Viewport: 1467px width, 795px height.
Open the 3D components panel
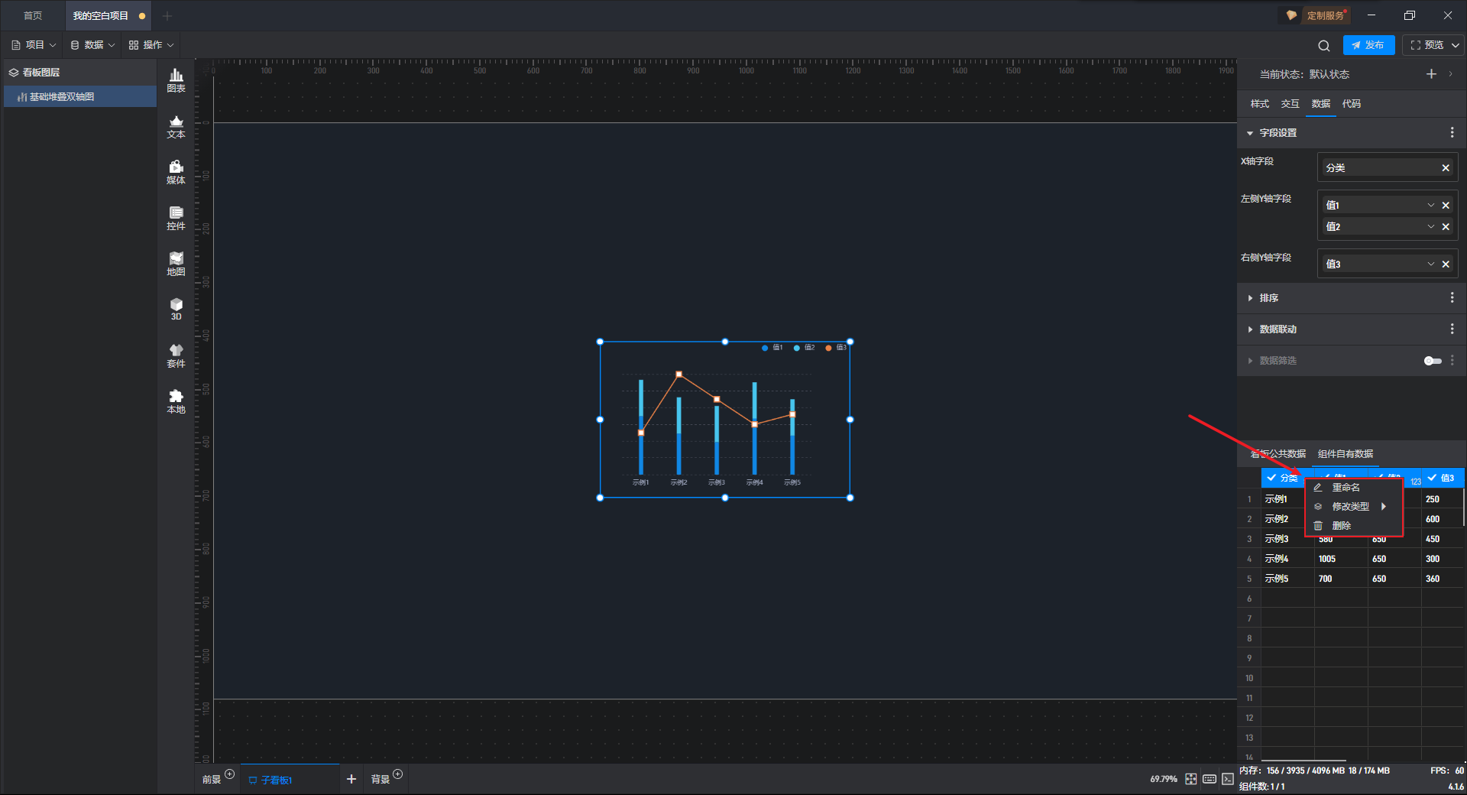[176, 309]
